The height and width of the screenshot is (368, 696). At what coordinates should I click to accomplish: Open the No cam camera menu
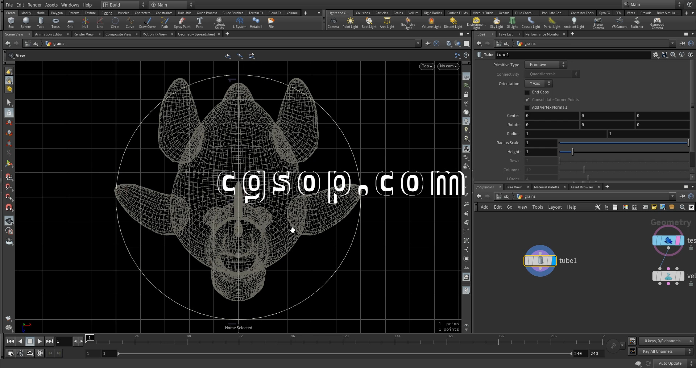point(448,66)
